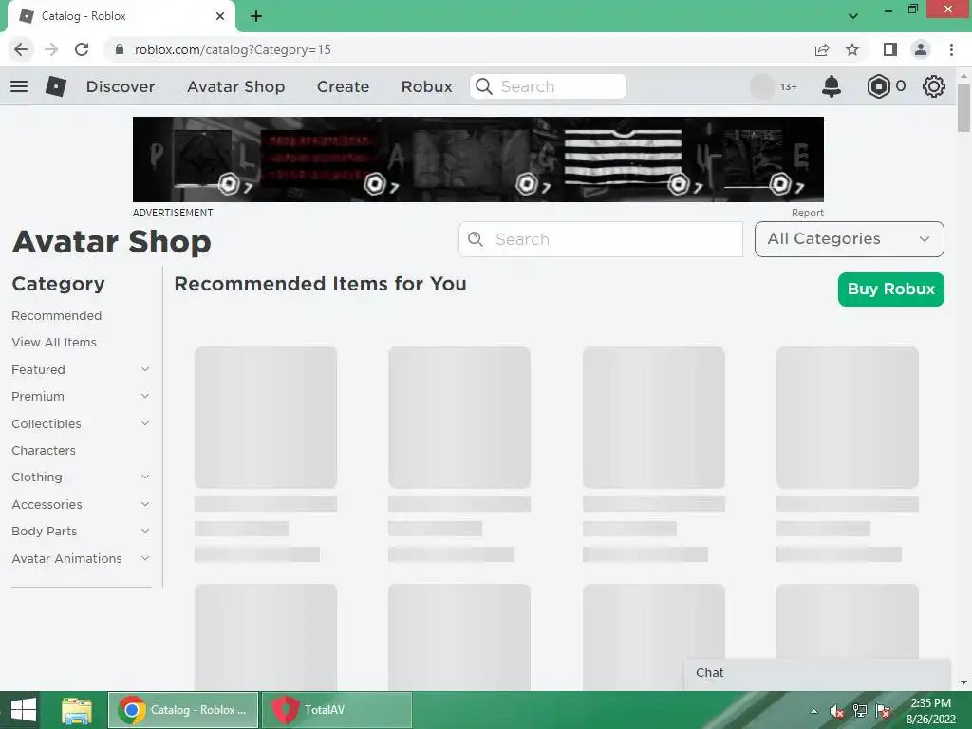This screenshot has width=972, height=729.
Task: Select the Recommended category
Action: pos(56,315)
